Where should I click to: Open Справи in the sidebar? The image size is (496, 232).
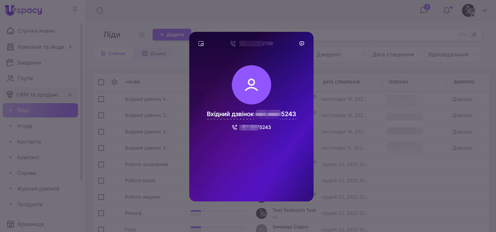pyautogui.click(x=27, y=173)
